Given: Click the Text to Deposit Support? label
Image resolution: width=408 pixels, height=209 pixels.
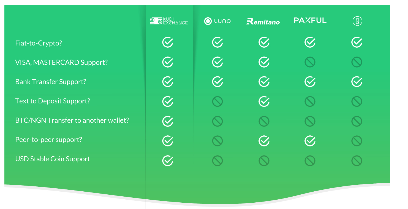Looking at the screenshot, I should 53,101.
